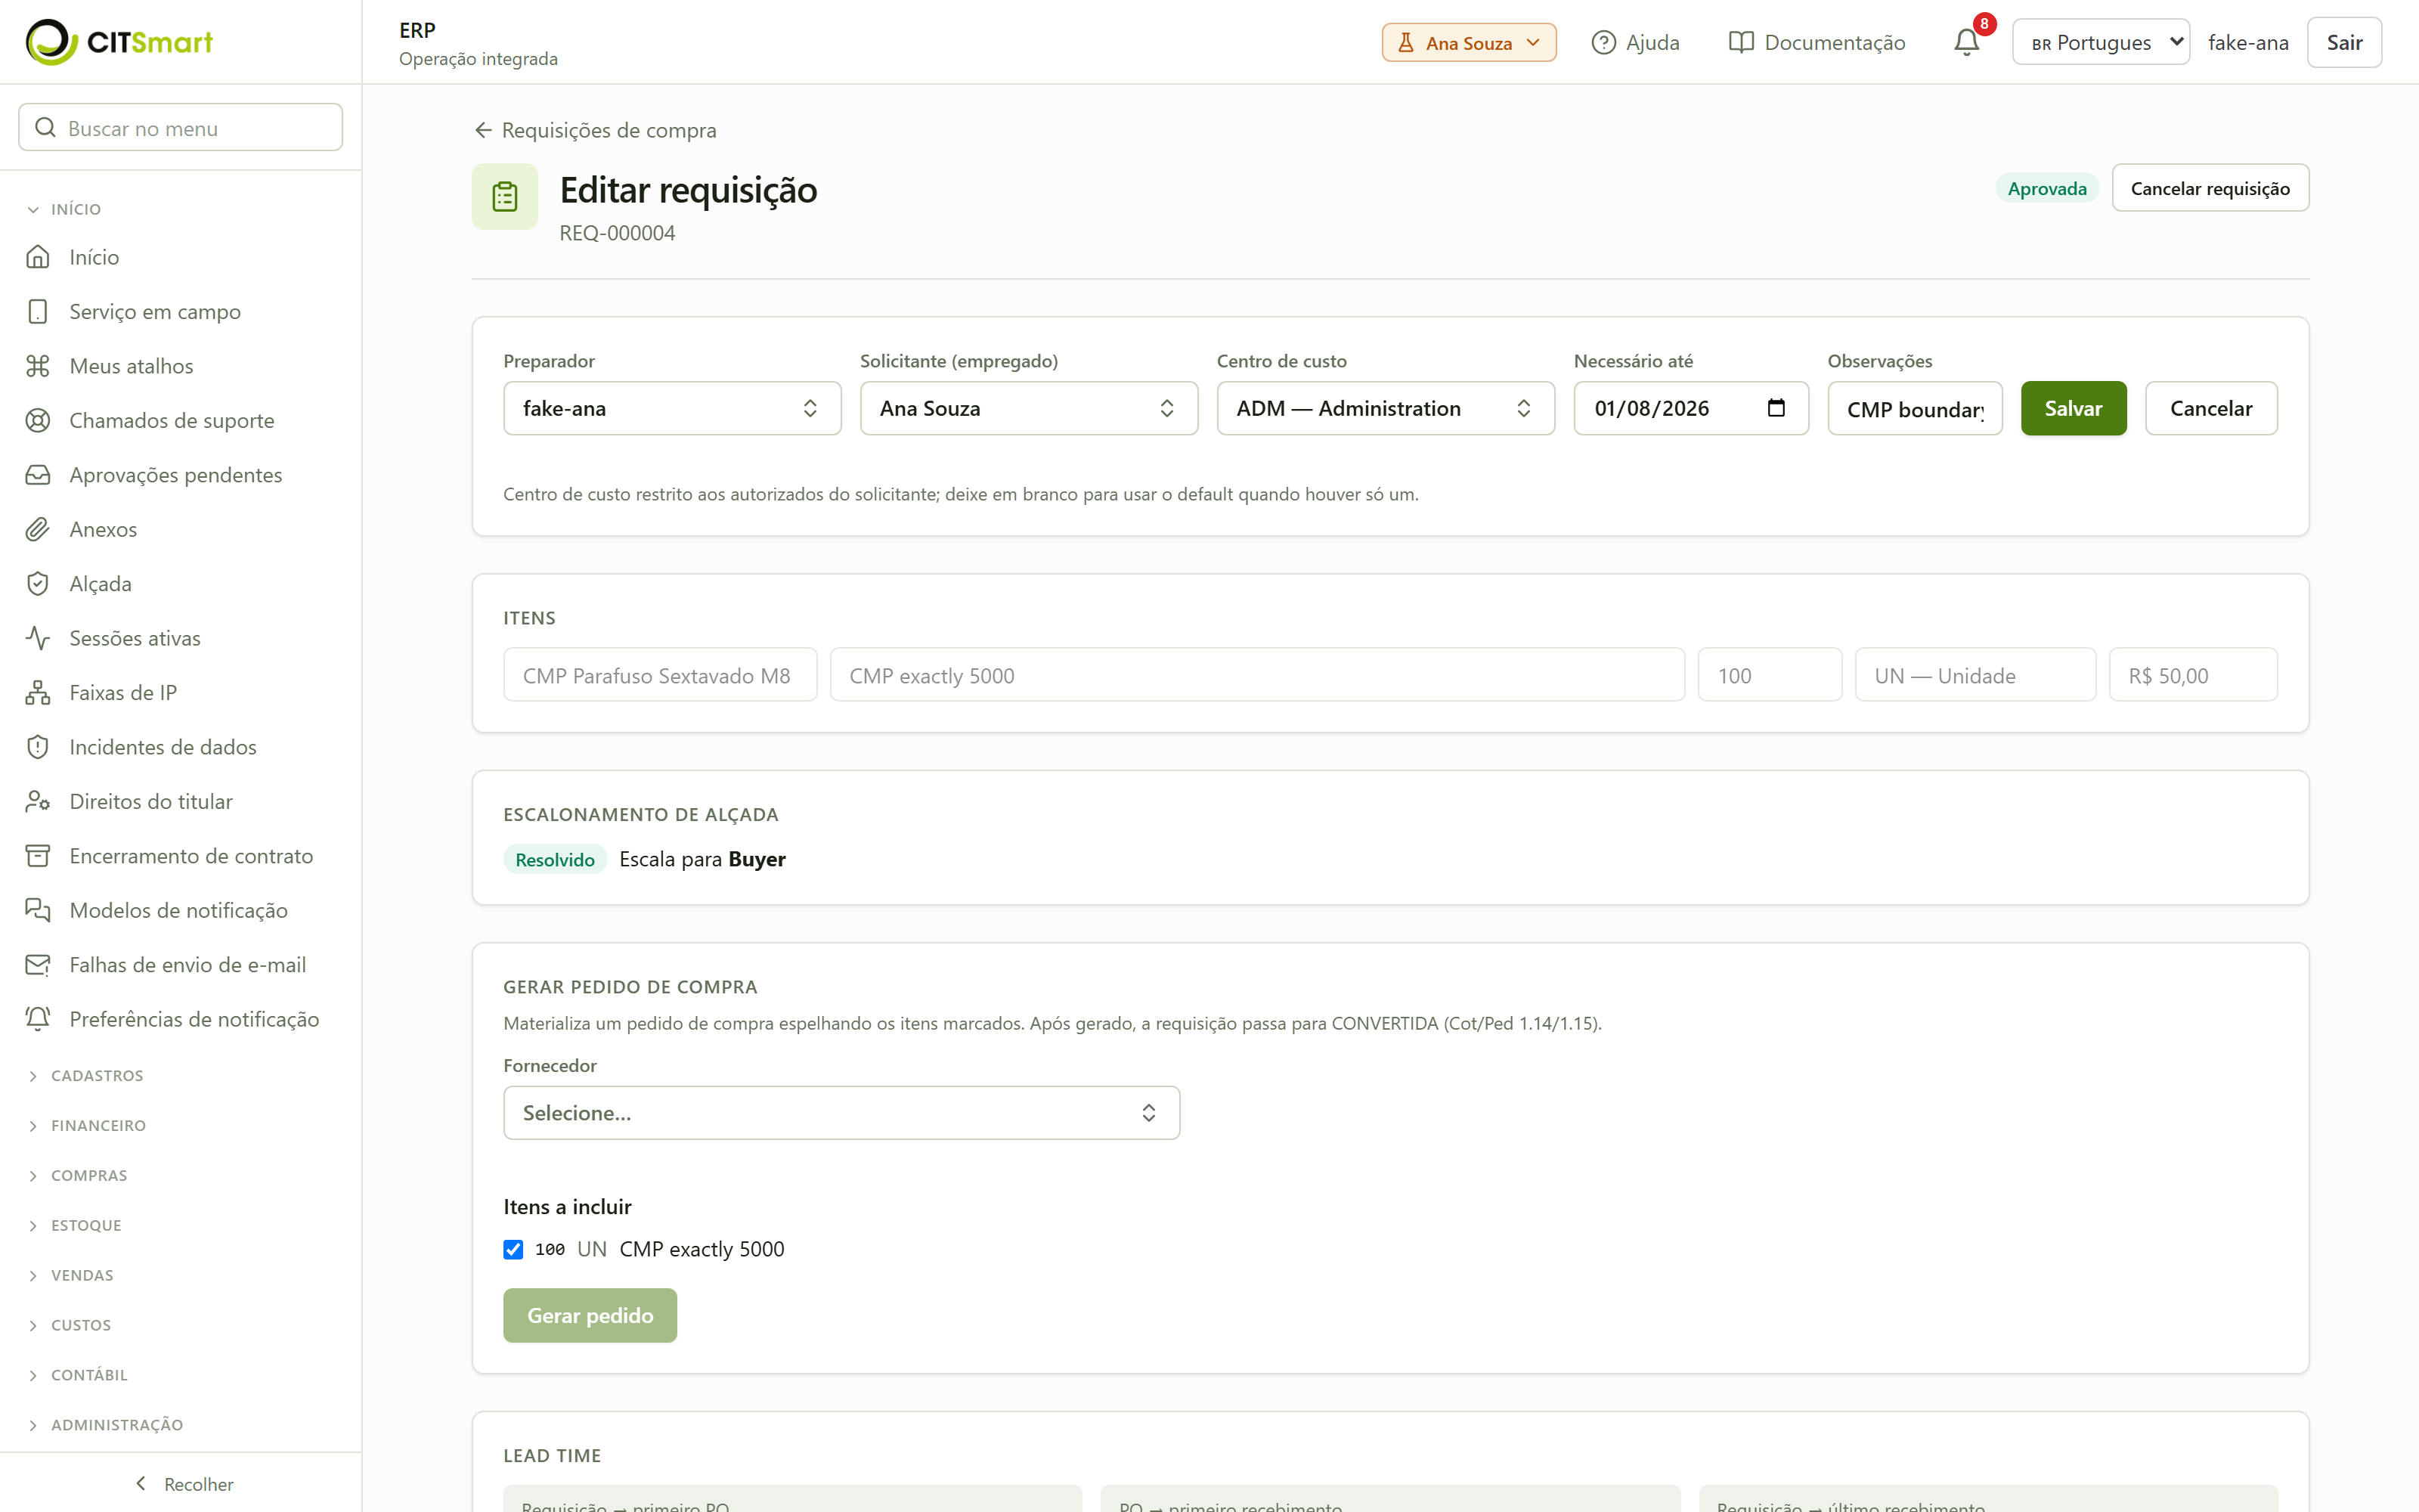Click the Gerar pedido button
Screen dimensions: 2419x1512
coord(590,1315)
